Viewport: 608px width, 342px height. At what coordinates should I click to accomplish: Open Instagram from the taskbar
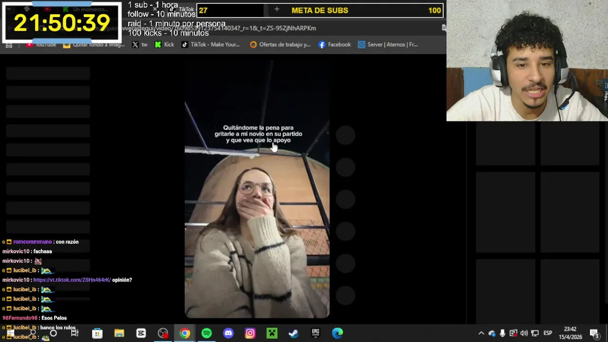[250, 333]
